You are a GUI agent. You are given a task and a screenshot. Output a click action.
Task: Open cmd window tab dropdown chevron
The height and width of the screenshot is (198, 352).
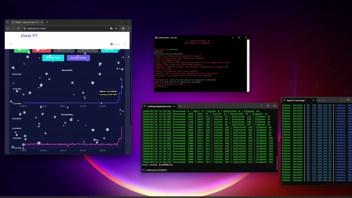pos(184,106)
